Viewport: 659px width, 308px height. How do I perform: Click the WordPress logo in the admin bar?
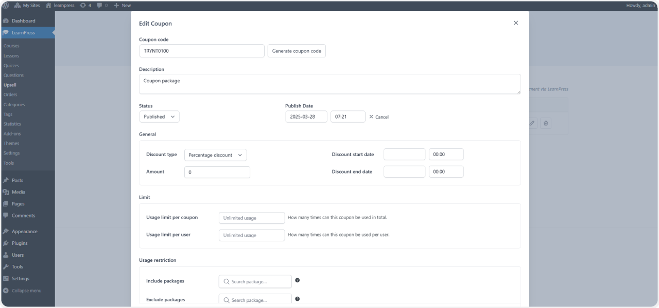click(6, 5)
